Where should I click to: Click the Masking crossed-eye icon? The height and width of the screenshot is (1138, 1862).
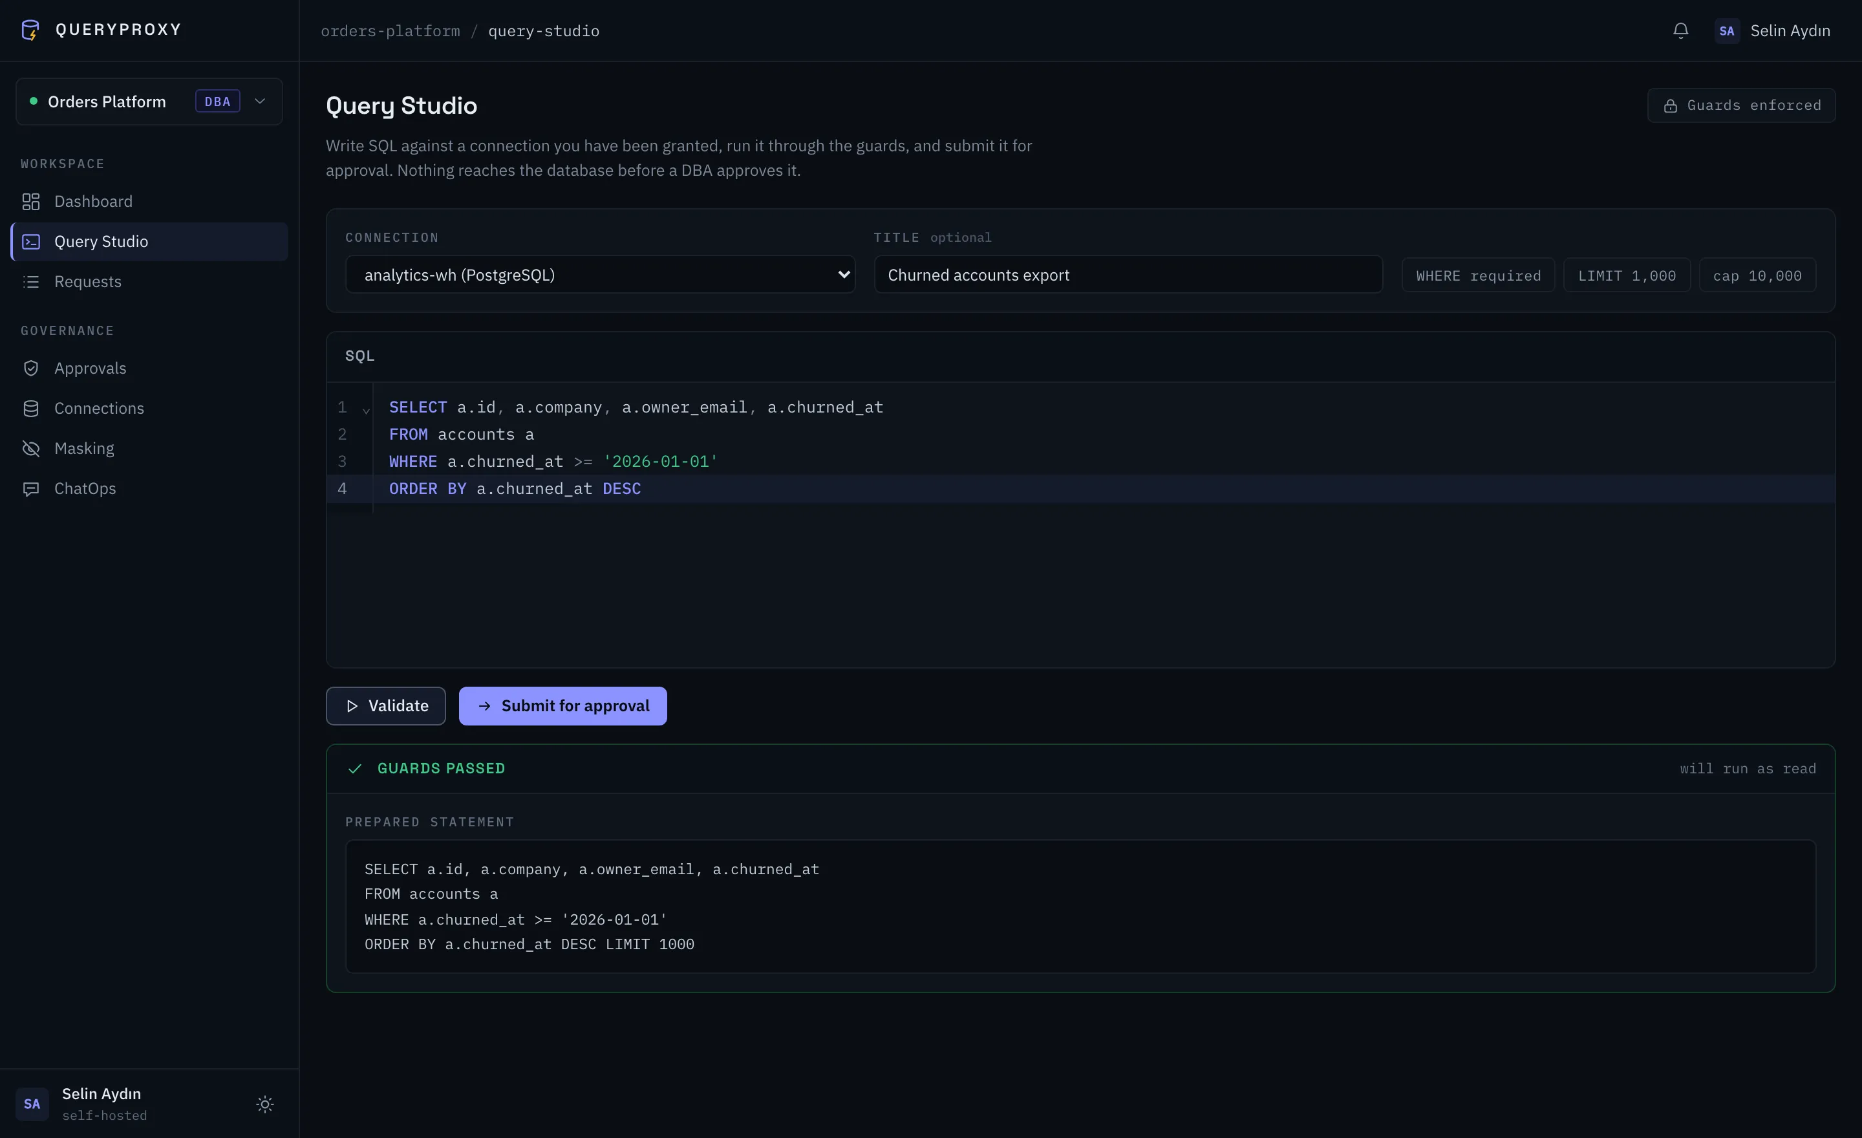click(x=31, y=448)
